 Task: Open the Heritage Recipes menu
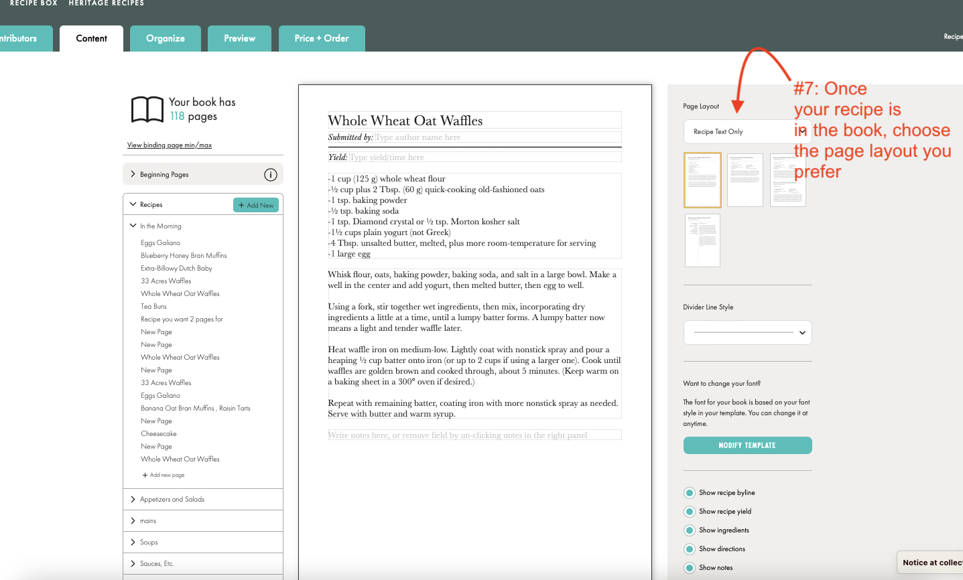coord(106,3)
